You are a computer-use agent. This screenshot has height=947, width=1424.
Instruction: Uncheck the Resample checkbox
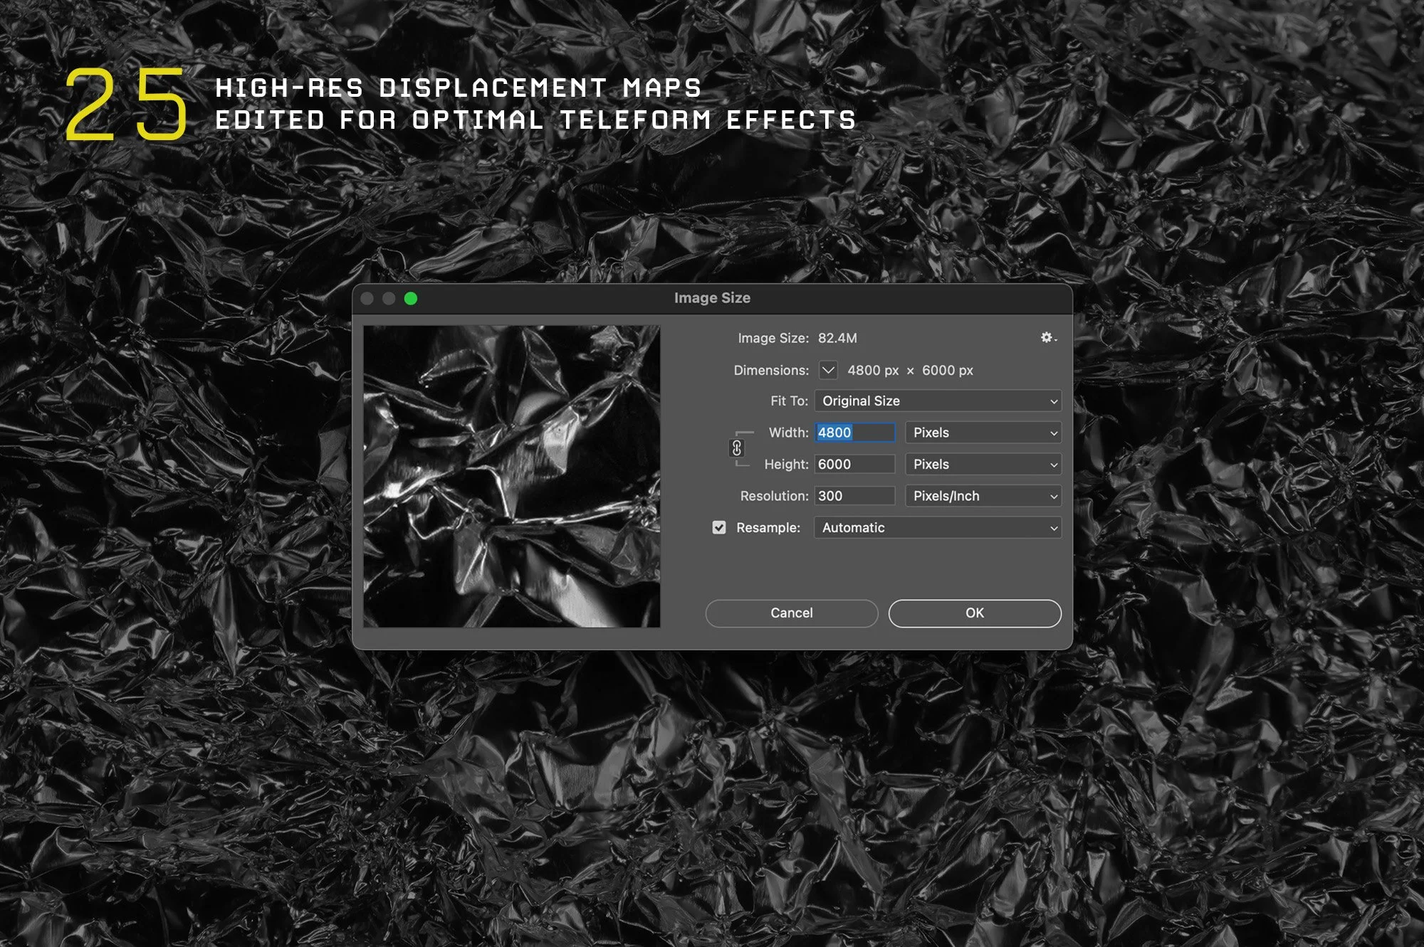click(719, 528)
